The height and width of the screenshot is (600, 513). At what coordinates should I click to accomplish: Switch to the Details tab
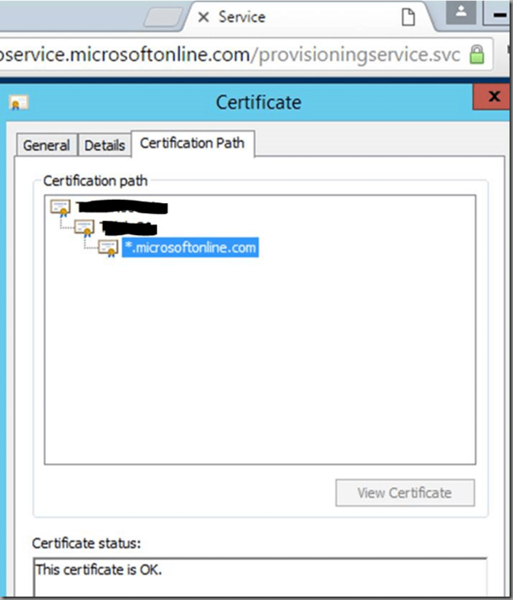105,145
